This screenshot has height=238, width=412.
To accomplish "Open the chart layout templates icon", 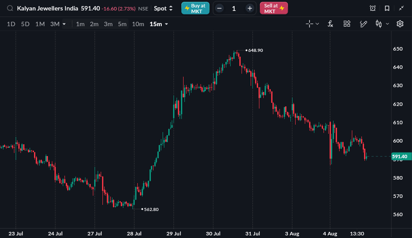I will pyautogui.click(x=347, y=24).
